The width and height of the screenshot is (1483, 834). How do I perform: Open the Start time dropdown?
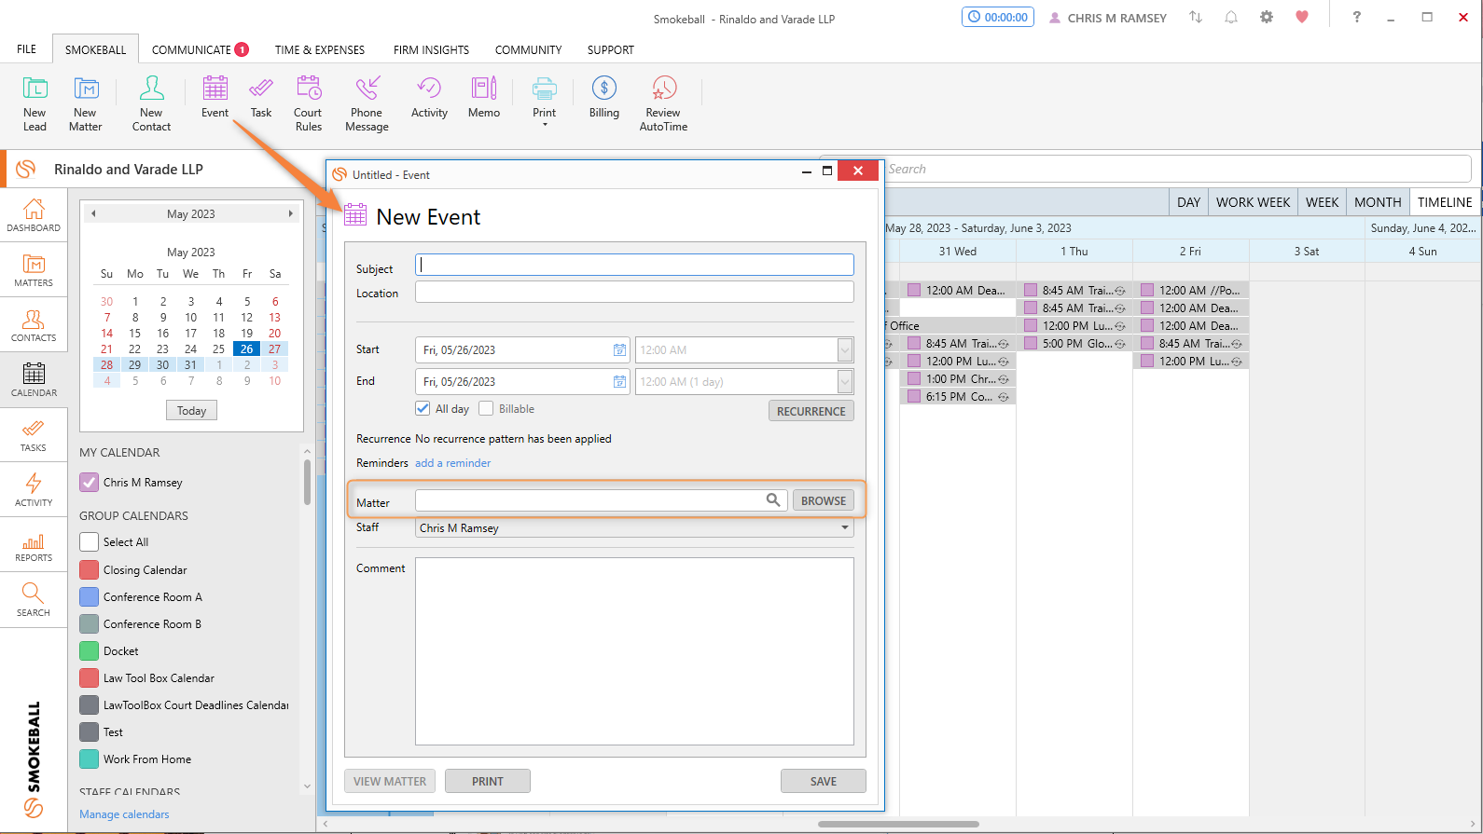click(845, 350)
